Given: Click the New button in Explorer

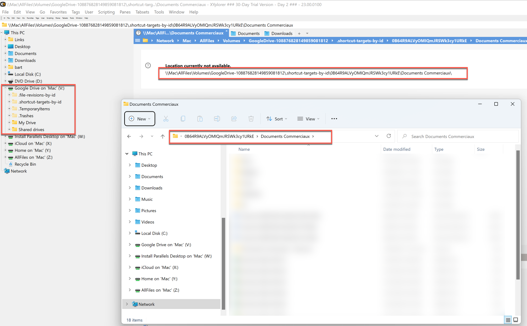Looking at the screenshot, I should [140, 119].
